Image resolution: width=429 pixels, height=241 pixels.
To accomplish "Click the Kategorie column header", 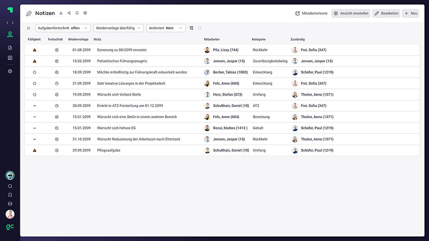I will (258, 40).
